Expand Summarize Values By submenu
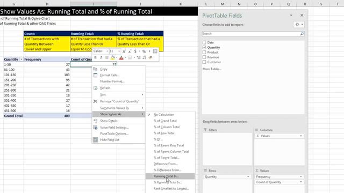This screenshot has width=344, height=193. point(118,108)
